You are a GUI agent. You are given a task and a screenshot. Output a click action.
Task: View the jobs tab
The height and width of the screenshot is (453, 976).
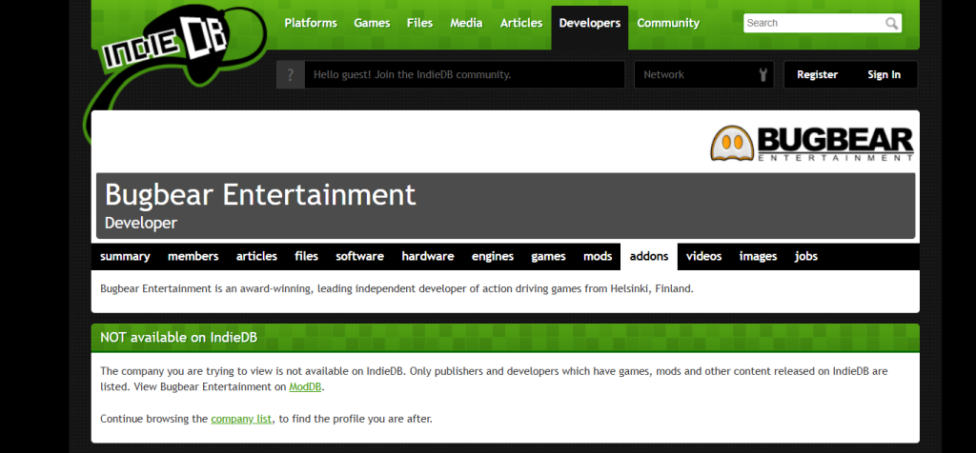pyautogui.click(x=805, y=256)
